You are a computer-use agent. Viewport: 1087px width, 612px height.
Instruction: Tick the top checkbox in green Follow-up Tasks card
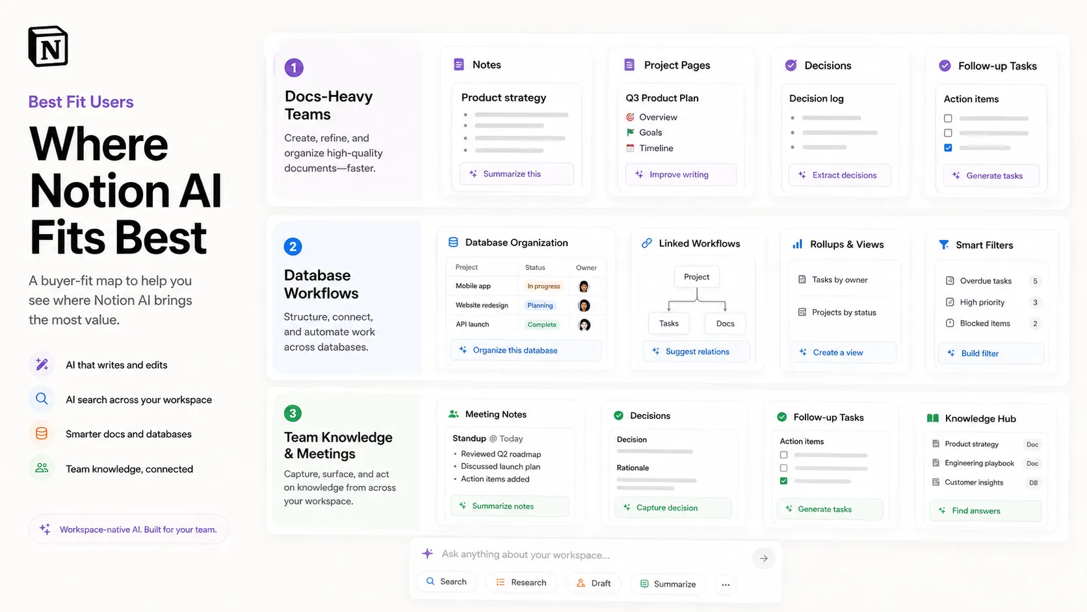[783, 455]
